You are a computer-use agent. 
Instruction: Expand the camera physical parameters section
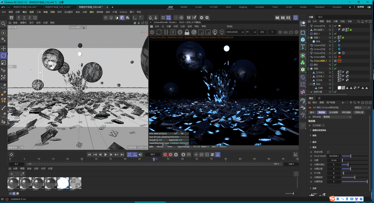pos(311,130)
